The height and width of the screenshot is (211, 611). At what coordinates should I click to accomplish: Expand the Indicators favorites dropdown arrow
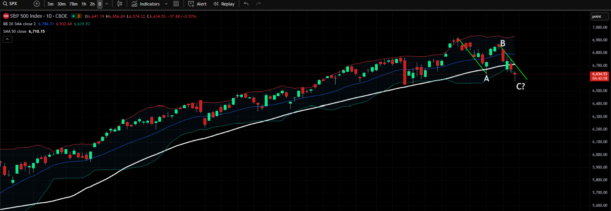(166, 4)
